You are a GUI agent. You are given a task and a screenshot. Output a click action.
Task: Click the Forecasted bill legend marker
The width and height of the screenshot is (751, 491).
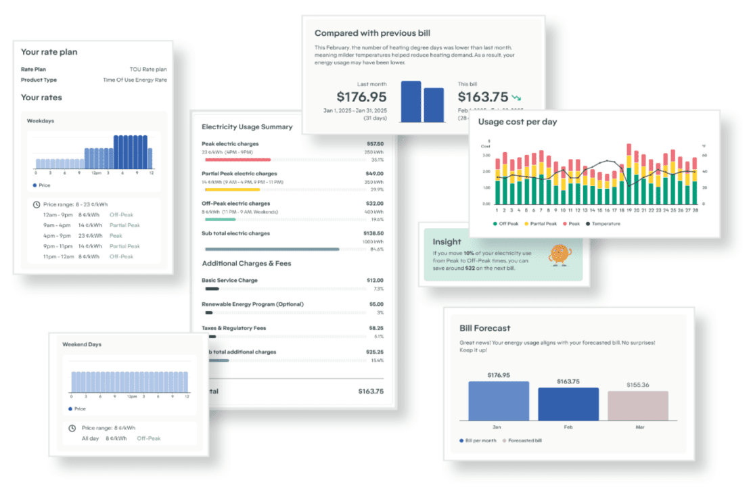(504, 441)
